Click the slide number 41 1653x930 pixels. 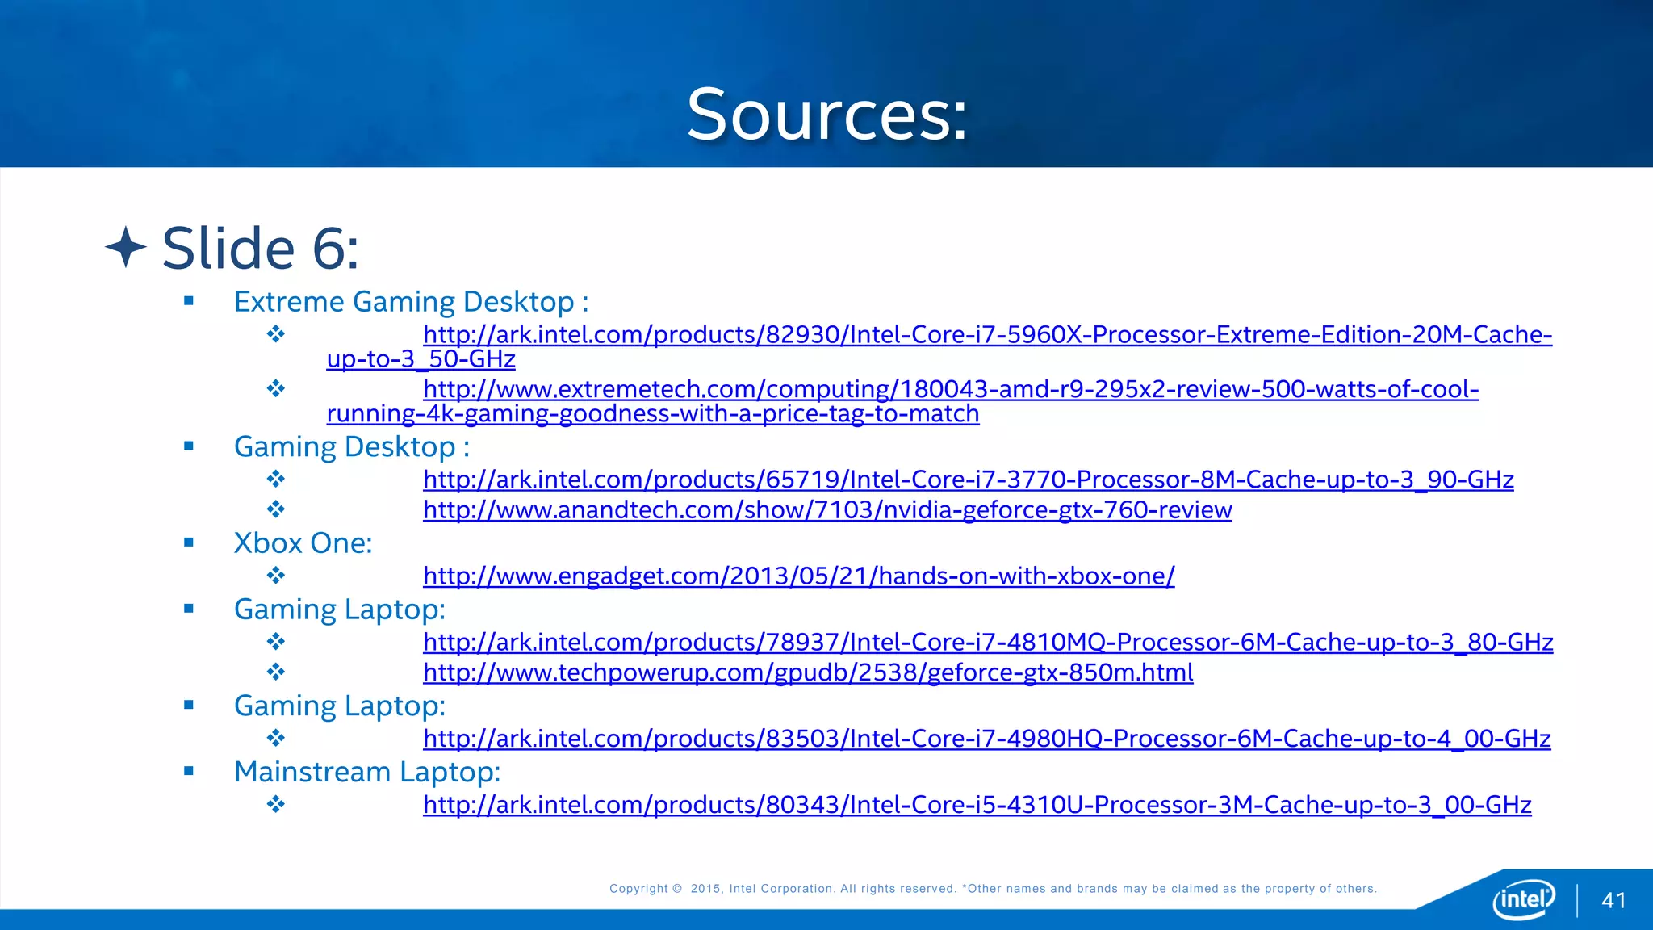coord(1613,901)
